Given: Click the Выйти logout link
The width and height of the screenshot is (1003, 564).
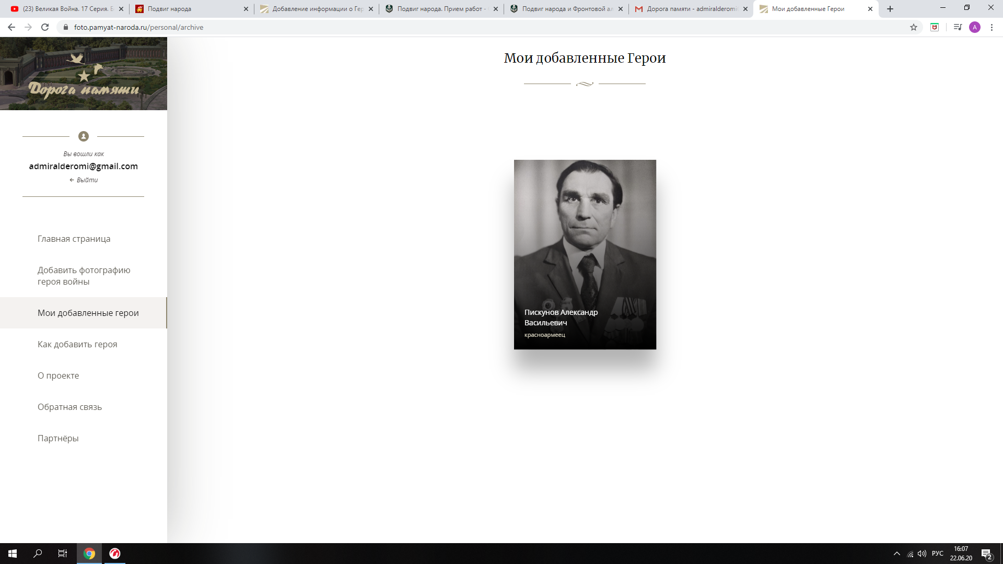Looking at the screenshot, I should [x=84, y=180].
